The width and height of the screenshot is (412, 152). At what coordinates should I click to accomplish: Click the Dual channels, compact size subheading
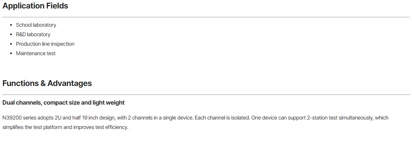[64, 103]
